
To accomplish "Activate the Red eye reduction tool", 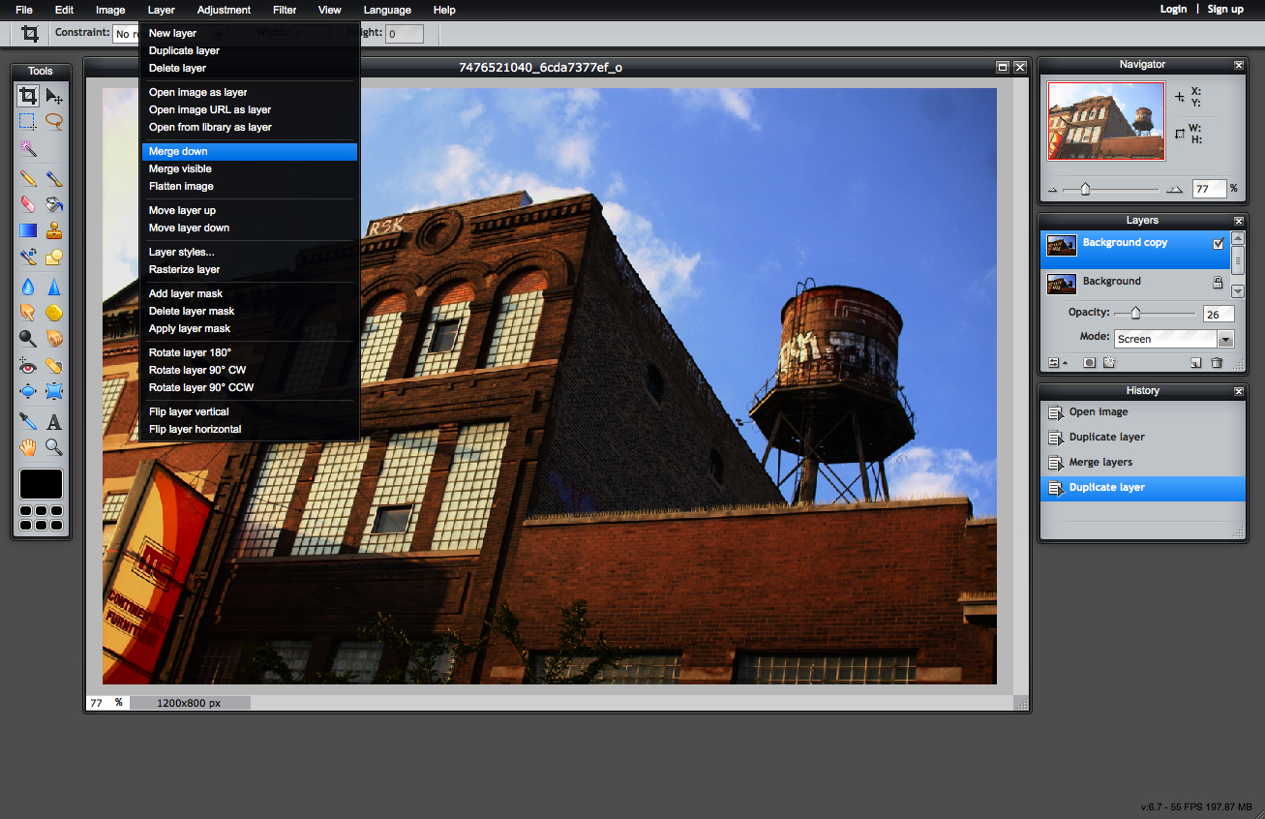I will (28, 366).
